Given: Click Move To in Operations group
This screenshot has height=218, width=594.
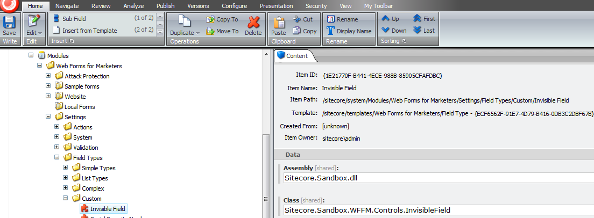Looking at the screenshot, I should (222, 31).
